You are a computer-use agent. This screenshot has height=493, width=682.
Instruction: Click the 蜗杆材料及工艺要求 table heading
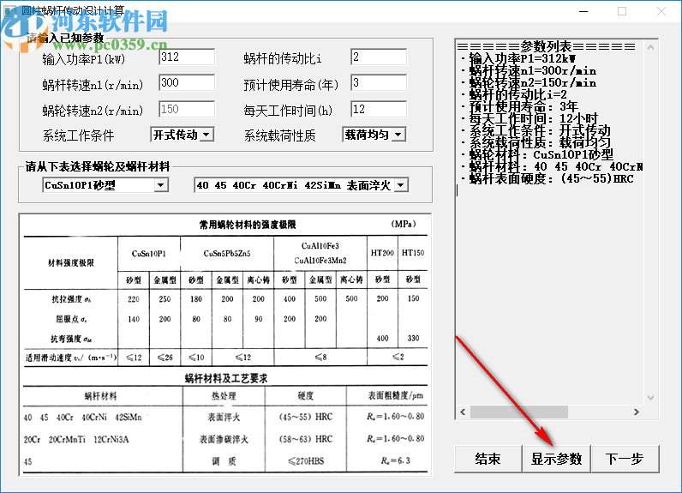coord(226,379)
